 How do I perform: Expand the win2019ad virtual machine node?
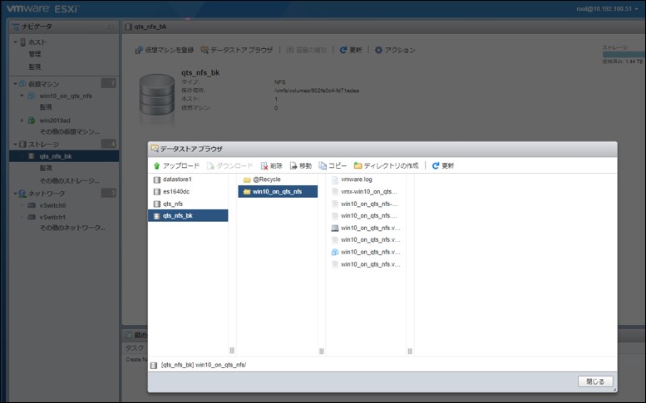click(22, 120)
